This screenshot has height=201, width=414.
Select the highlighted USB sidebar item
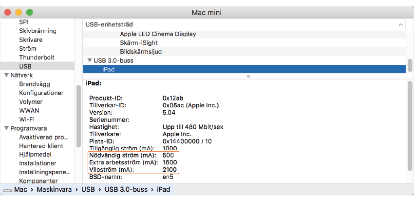37,66
